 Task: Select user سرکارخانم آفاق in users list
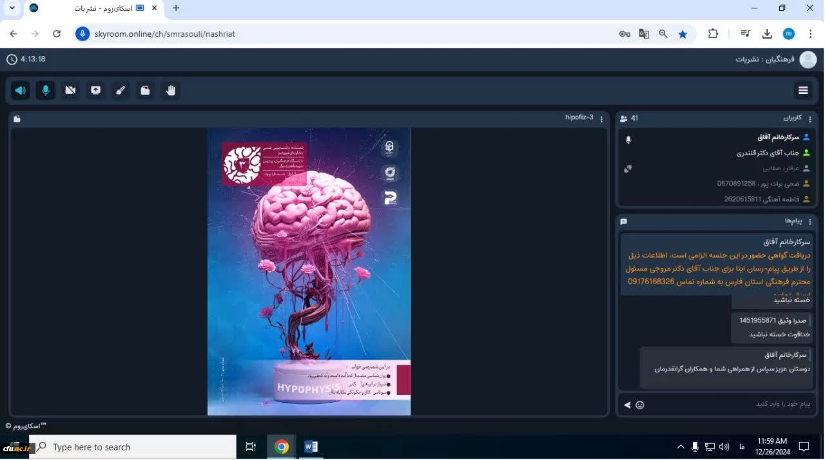pyautogui.click(x=777, y=137)
